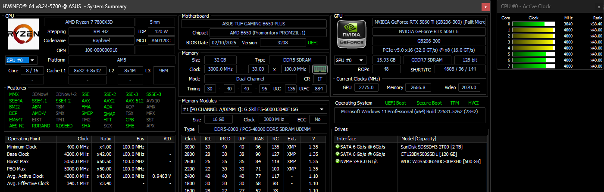This screenshot has width=604, height=192.
Task: Select the AMD Ryzen 7 7800X3D name field
Action: point(88,22)
